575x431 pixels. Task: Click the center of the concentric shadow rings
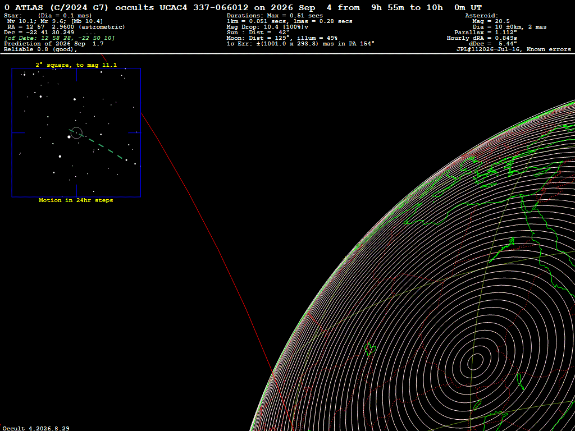tap(475, 362)
